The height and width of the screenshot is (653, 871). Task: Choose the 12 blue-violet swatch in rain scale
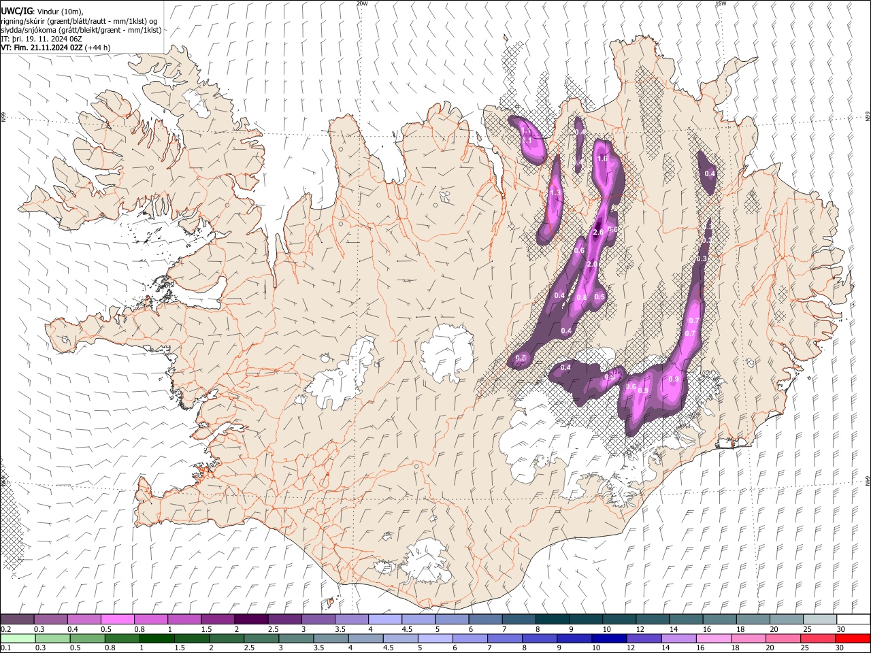(642, 638)
